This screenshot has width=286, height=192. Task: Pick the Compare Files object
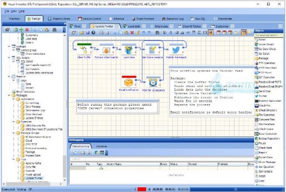[x=265, y=120]
